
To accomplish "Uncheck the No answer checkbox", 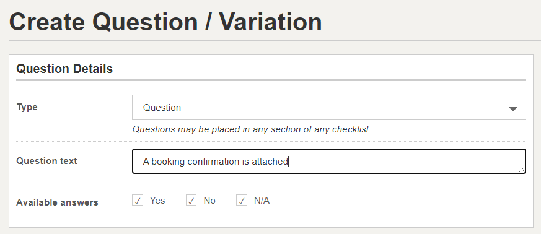I will coord(191,200).
